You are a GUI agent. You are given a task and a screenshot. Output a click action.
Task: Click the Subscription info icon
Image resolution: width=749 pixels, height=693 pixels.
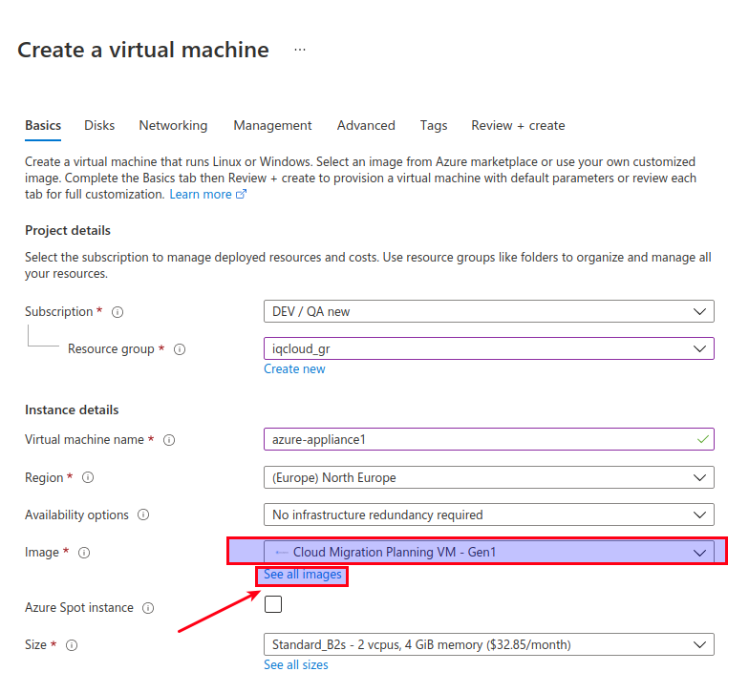pos(118,312)
